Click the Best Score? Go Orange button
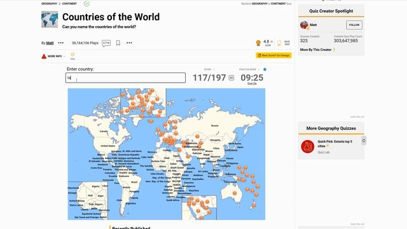This screenshot has width=407, height=229. click(x=273, y=55)
